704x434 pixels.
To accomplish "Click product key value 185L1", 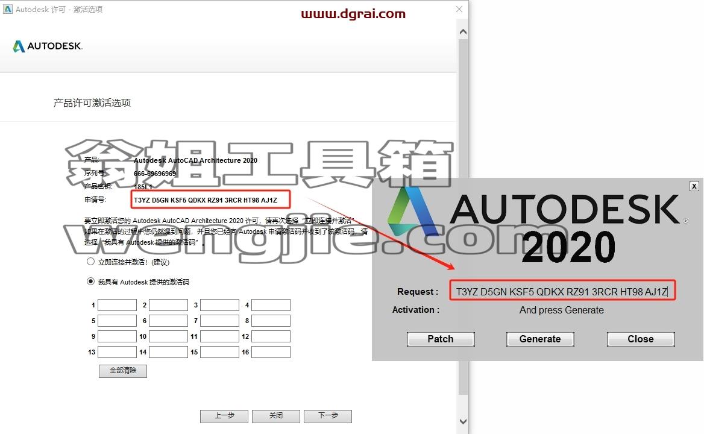I will pyautogui.click(x=143, y=187).
